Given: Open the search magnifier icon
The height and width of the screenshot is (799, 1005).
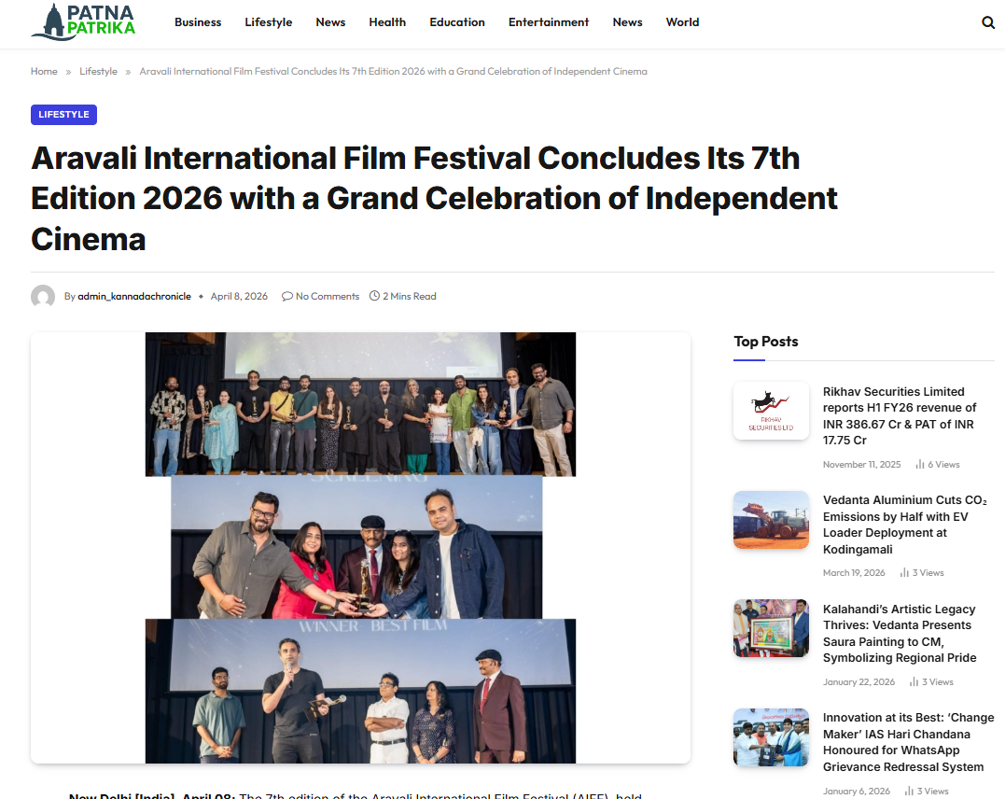Looking at the screenshot, I should [988, 22].
